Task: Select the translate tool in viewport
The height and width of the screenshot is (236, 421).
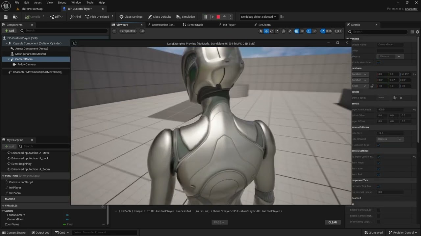Action: (266, 31)
